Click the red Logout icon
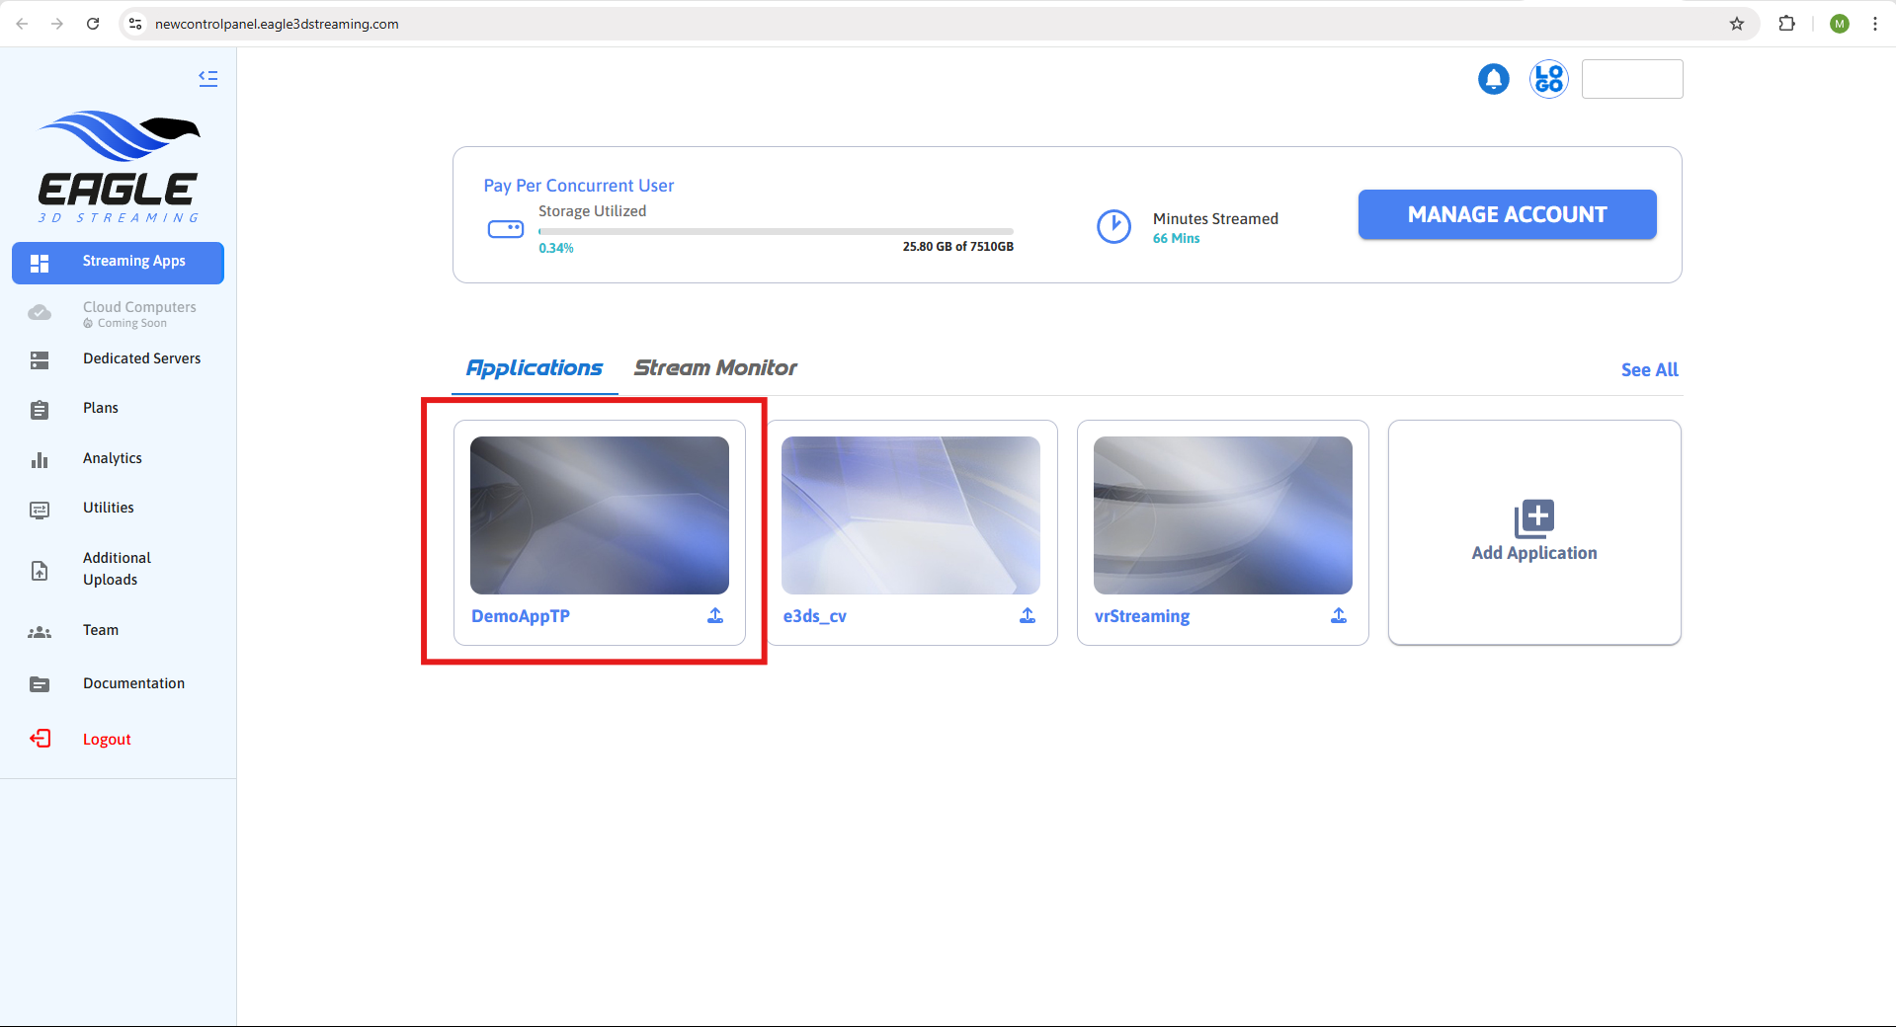The height and width of the screenshot is (1027, 1896). [x=41, y=739]
